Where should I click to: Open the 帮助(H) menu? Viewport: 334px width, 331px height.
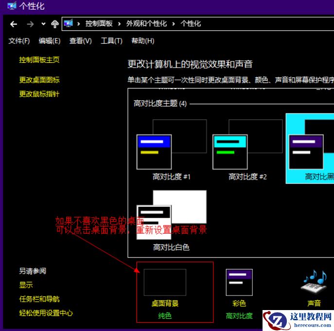coord(143,41)
